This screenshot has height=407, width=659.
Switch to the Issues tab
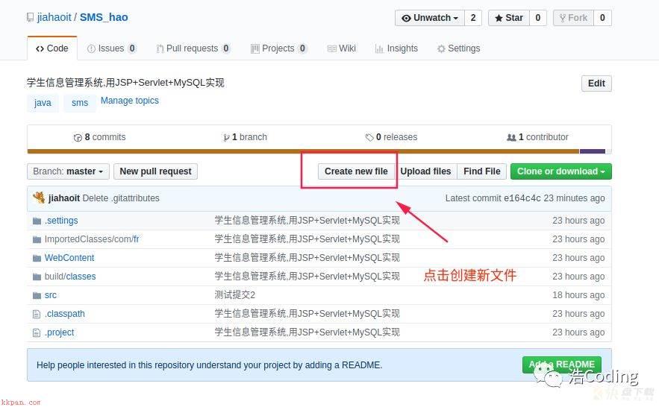111,48
